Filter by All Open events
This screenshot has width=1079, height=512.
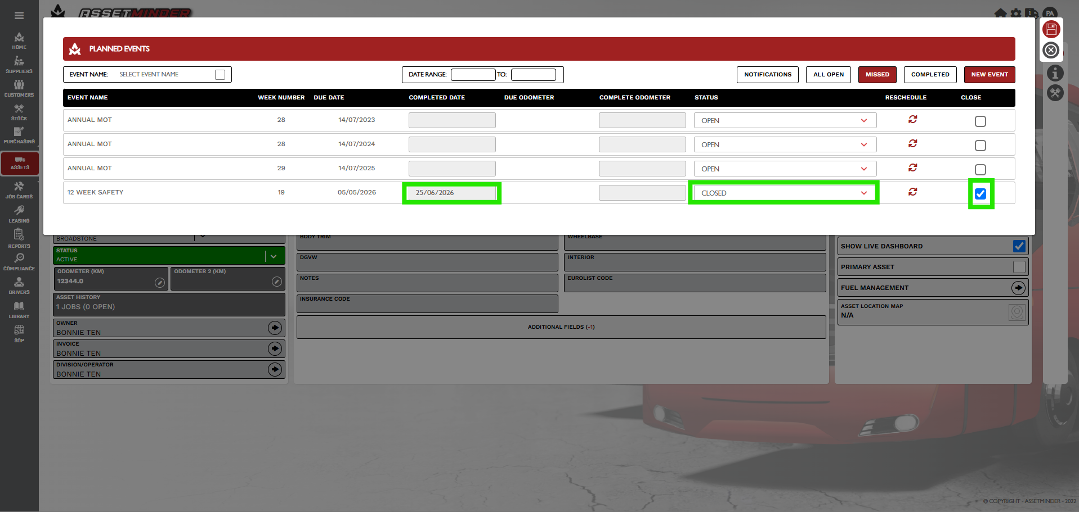coord(828,74)
